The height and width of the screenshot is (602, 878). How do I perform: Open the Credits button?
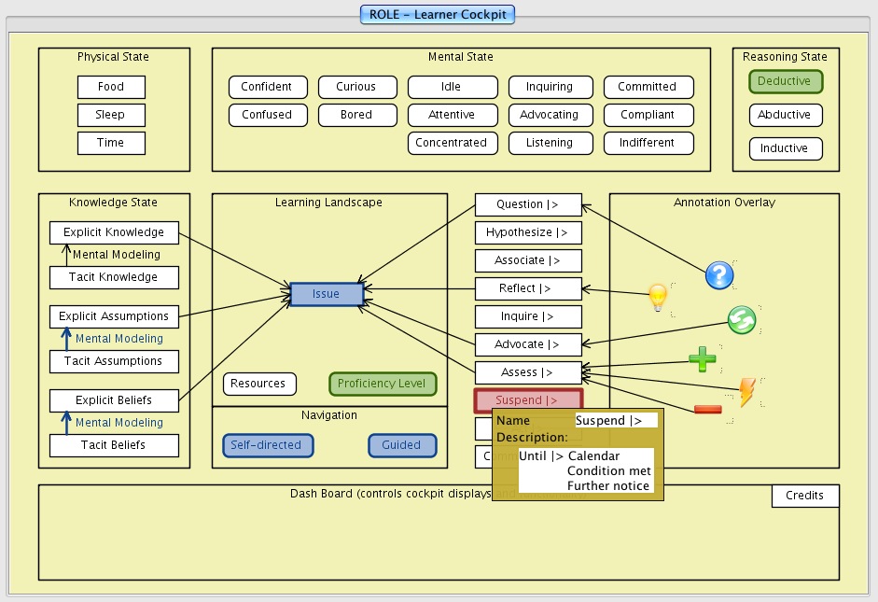(x=804, y=496)
